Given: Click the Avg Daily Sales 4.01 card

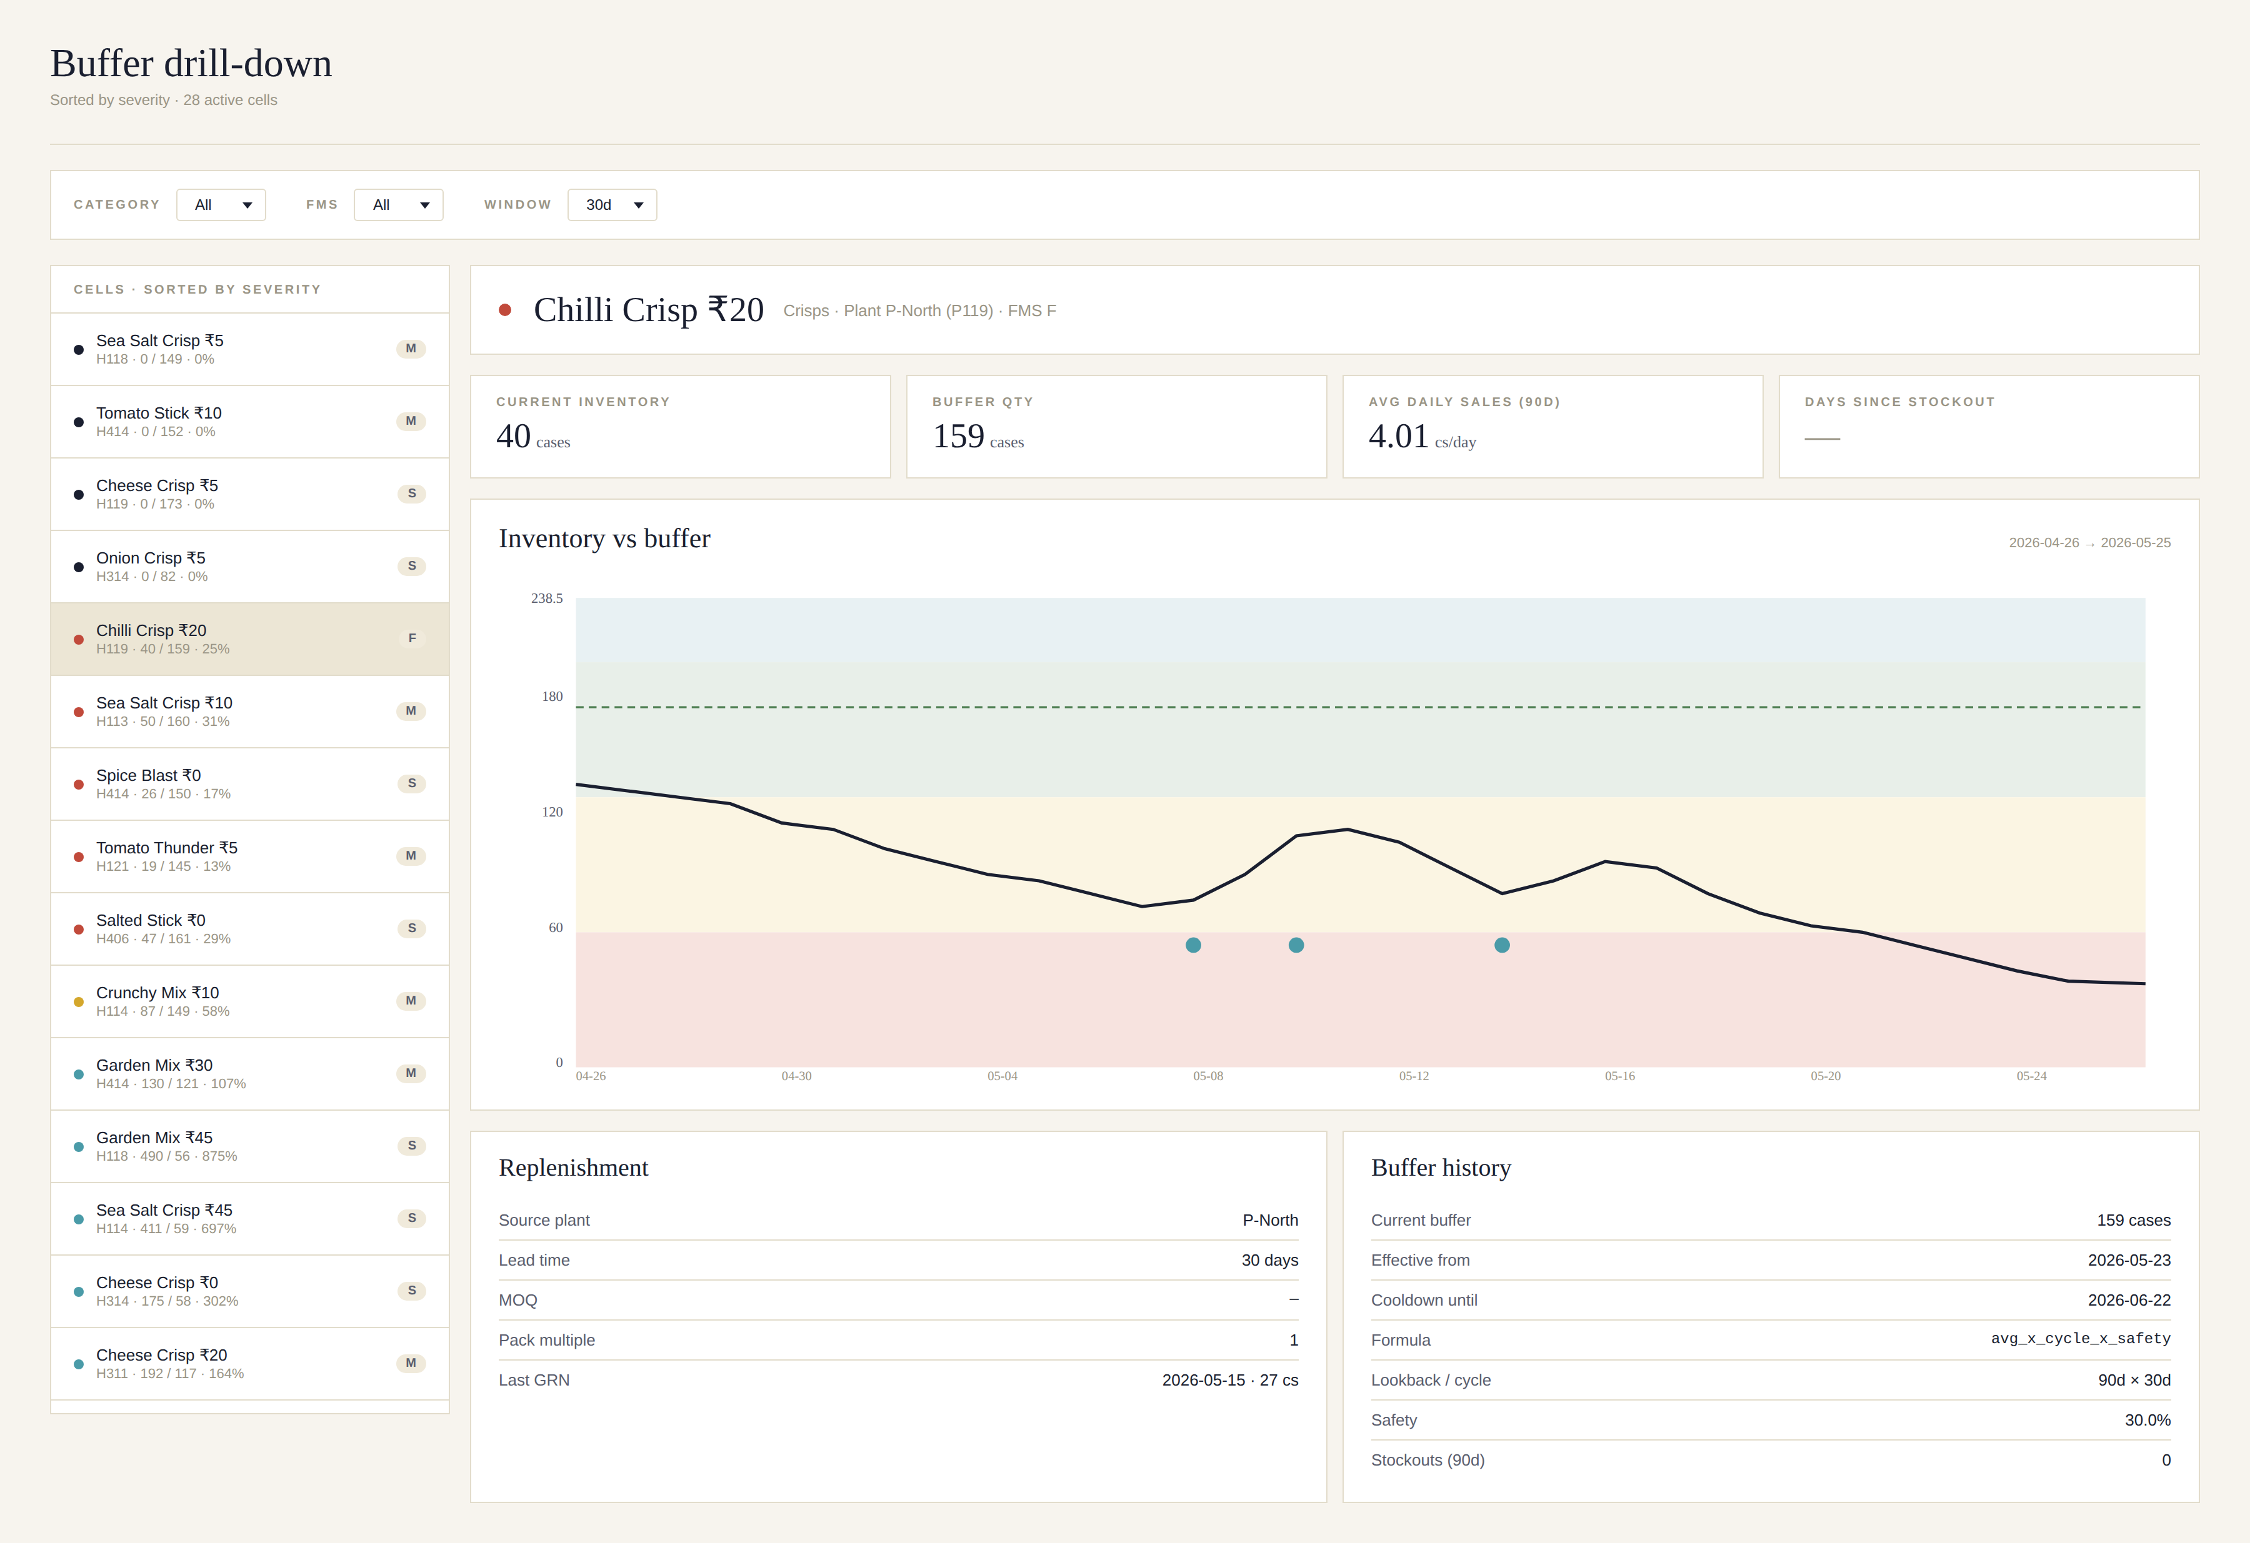Looking at the screenshot, I should click(1553, 427).
